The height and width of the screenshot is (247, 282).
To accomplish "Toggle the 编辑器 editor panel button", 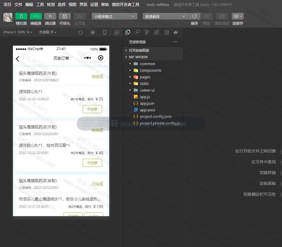I will coord(36,16).
